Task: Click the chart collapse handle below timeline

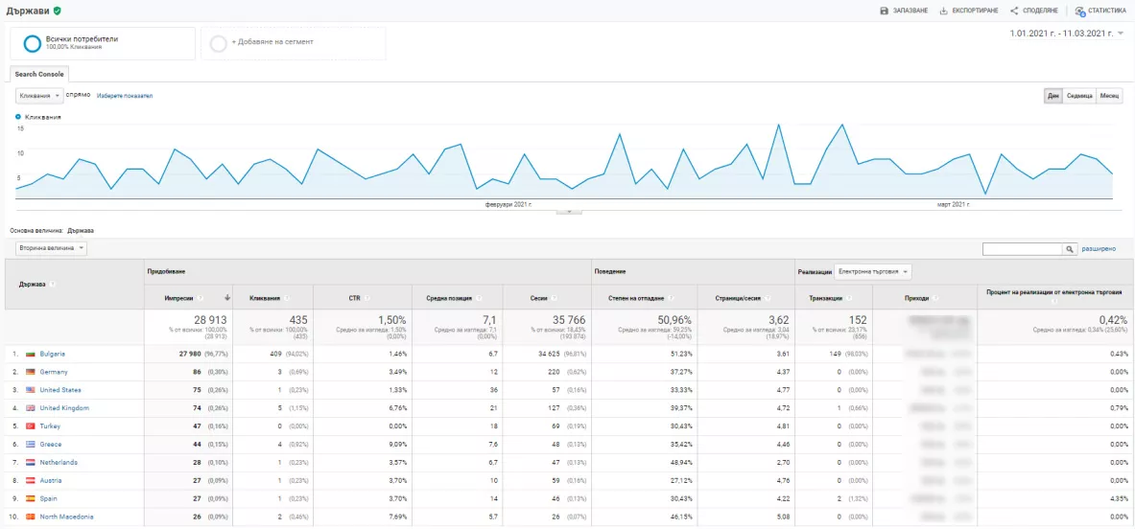Action: 569,211
